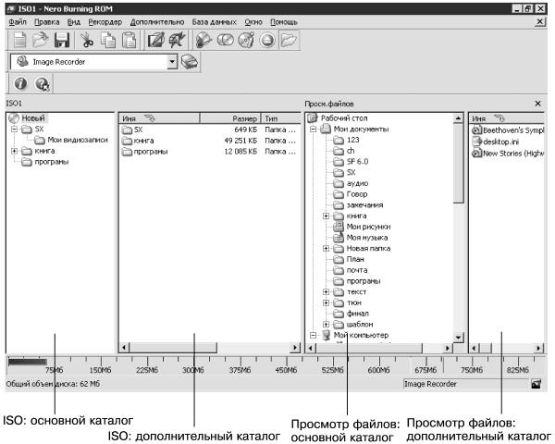Click the Open file toolbar icon
The image size is (555, 444).
coord(40,40)
